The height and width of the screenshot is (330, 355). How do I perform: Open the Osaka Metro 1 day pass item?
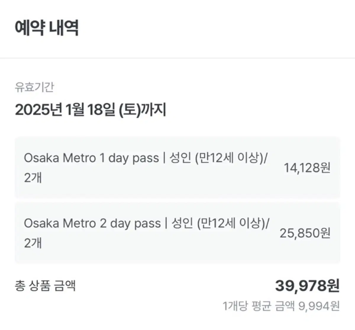point(177,168)
